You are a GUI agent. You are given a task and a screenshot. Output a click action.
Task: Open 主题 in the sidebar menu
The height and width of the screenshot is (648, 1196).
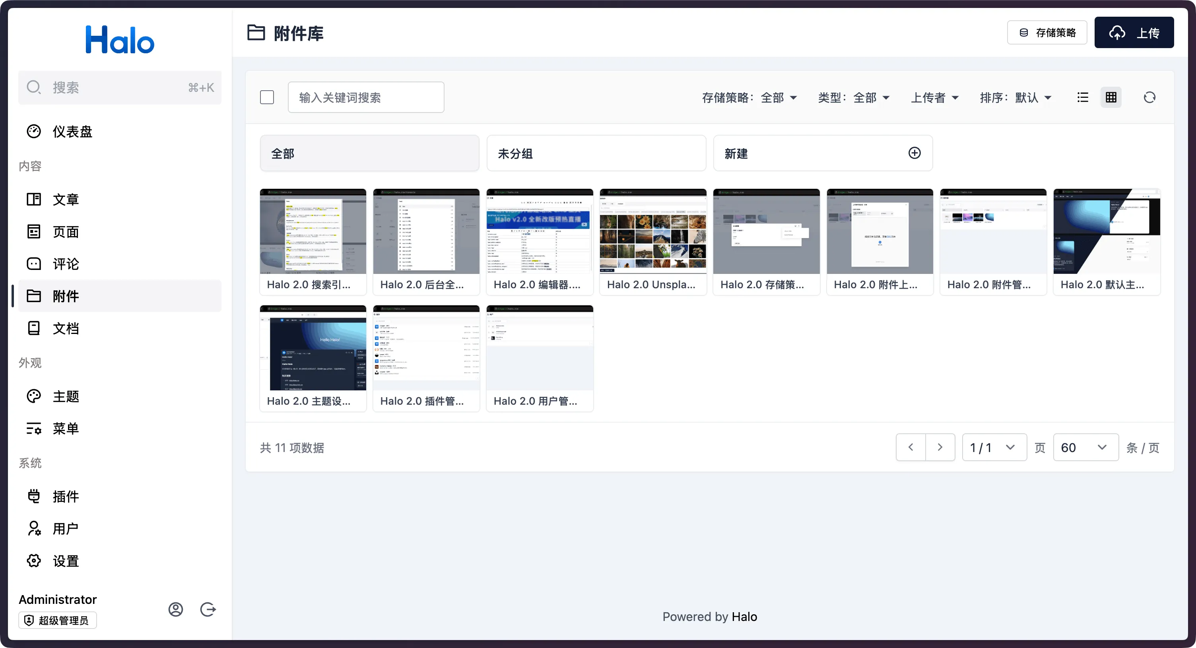point(66,396)
